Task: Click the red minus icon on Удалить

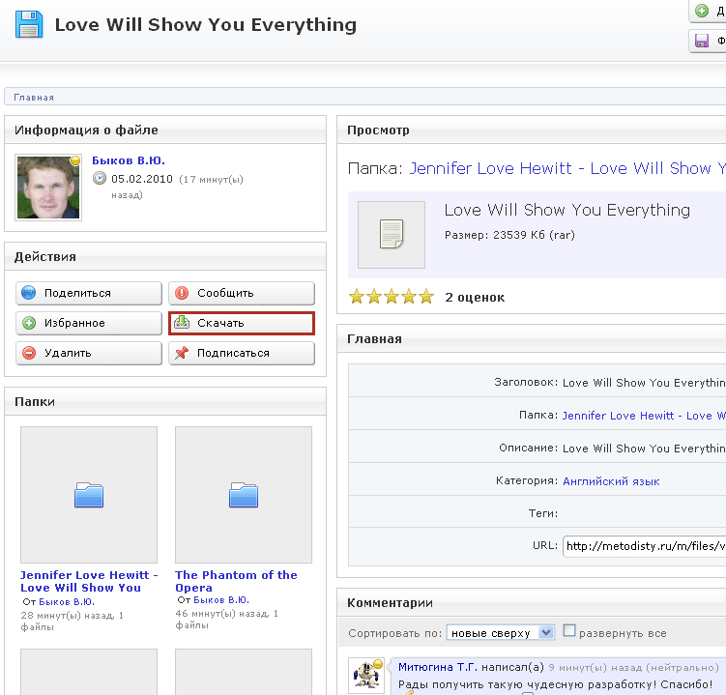Action: [x=29, y=353]
